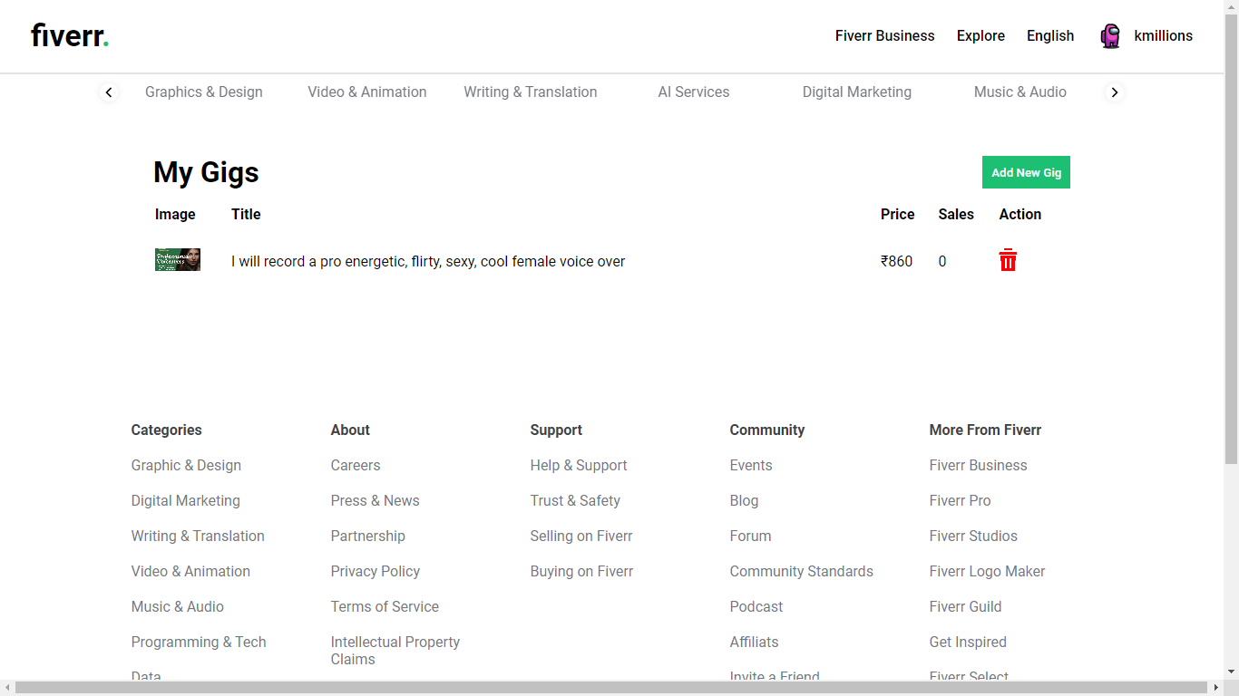This screenshot has height=696, width=1239.
Task: Open footer Graphic & Design link
Action: tap(186, 465)
